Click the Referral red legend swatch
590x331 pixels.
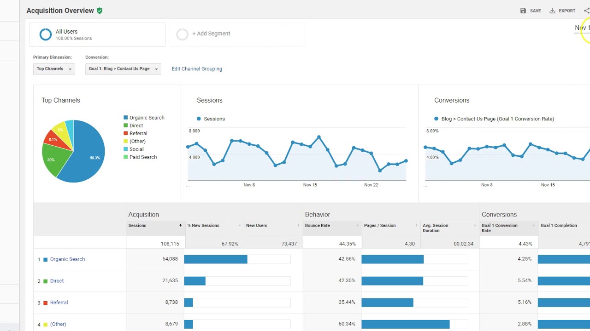[125, 133]
